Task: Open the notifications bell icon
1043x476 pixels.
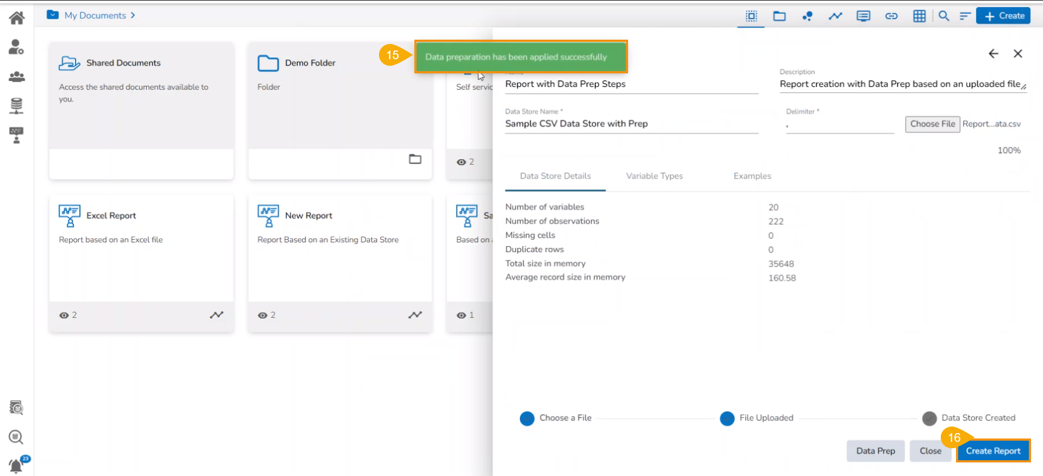Action: click(16, 465)
